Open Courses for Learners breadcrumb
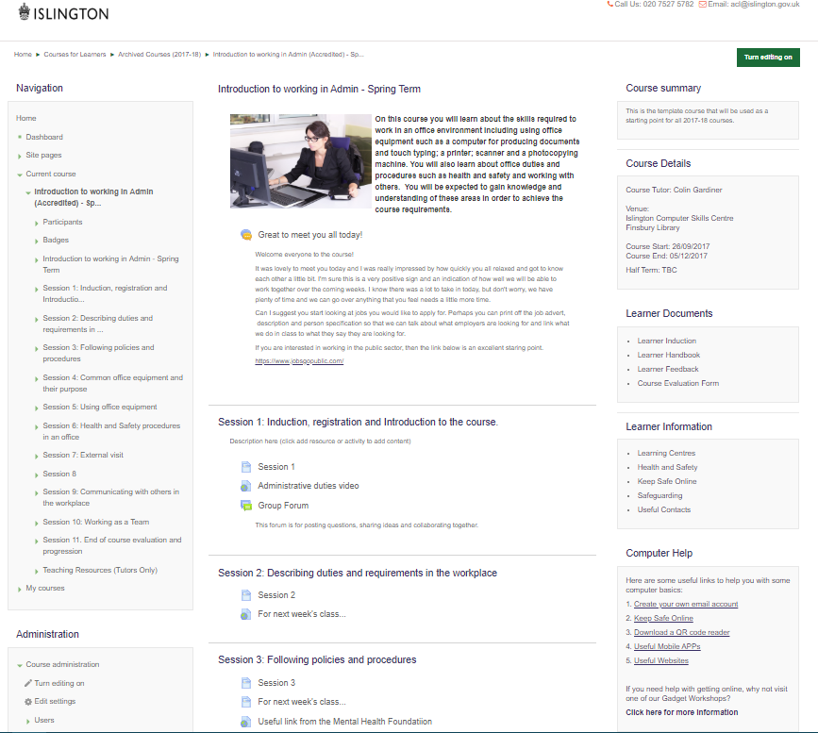 pyautogui.click(x=75, y=55)
